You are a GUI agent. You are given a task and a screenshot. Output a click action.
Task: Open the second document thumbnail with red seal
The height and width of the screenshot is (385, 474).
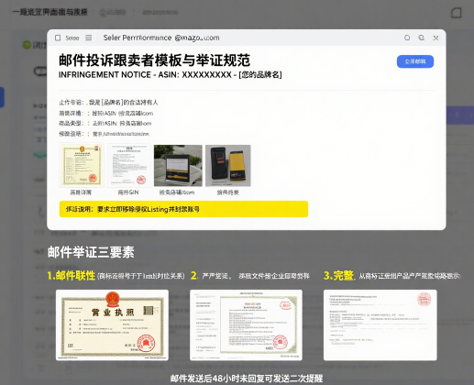pos(129,165)
